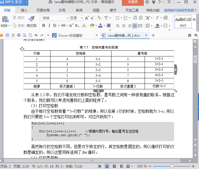Redo the last action
This screenshot has height=169, width=199.
tap(42, 35)
